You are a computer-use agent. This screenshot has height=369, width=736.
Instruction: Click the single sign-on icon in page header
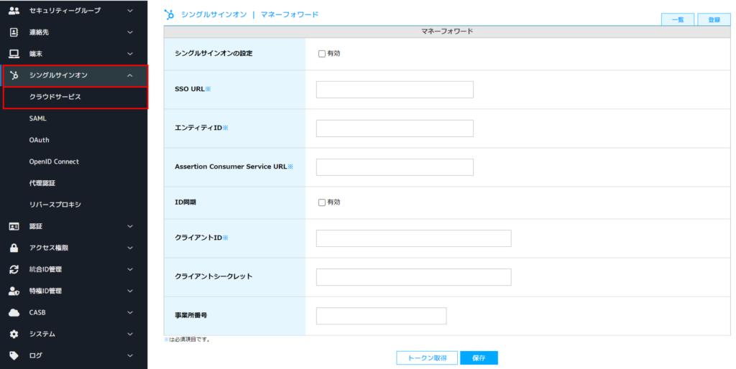click(x=169, y=14)
